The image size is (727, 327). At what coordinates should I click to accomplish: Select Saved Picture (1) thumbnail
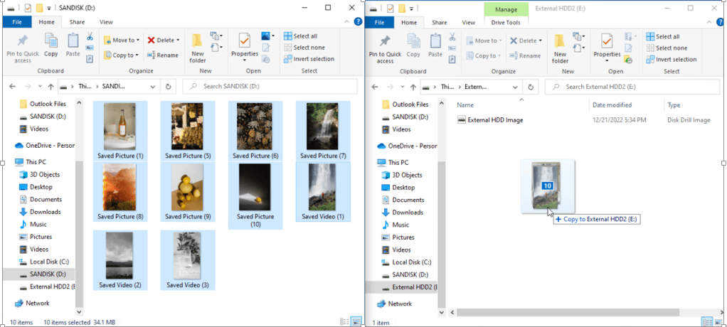pyautogui.click(x=120, y=131)
